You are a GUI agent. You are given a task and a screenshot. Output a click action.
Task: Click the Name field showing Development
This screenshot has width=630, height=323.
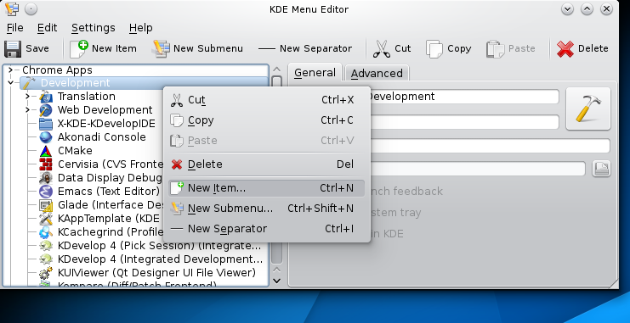[x=463, y=97]
